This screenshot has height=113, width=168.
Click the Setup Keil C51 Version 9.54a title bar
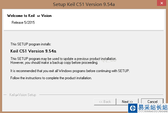[84, 4]
